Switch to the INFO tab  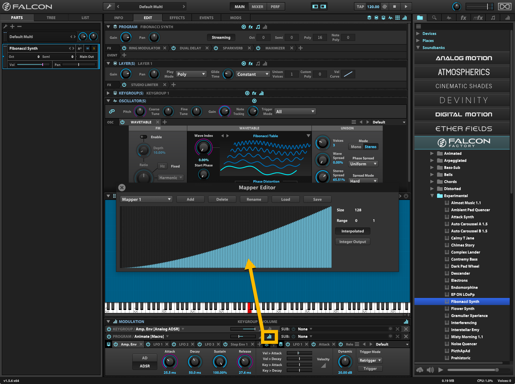(x=119, y=18)
